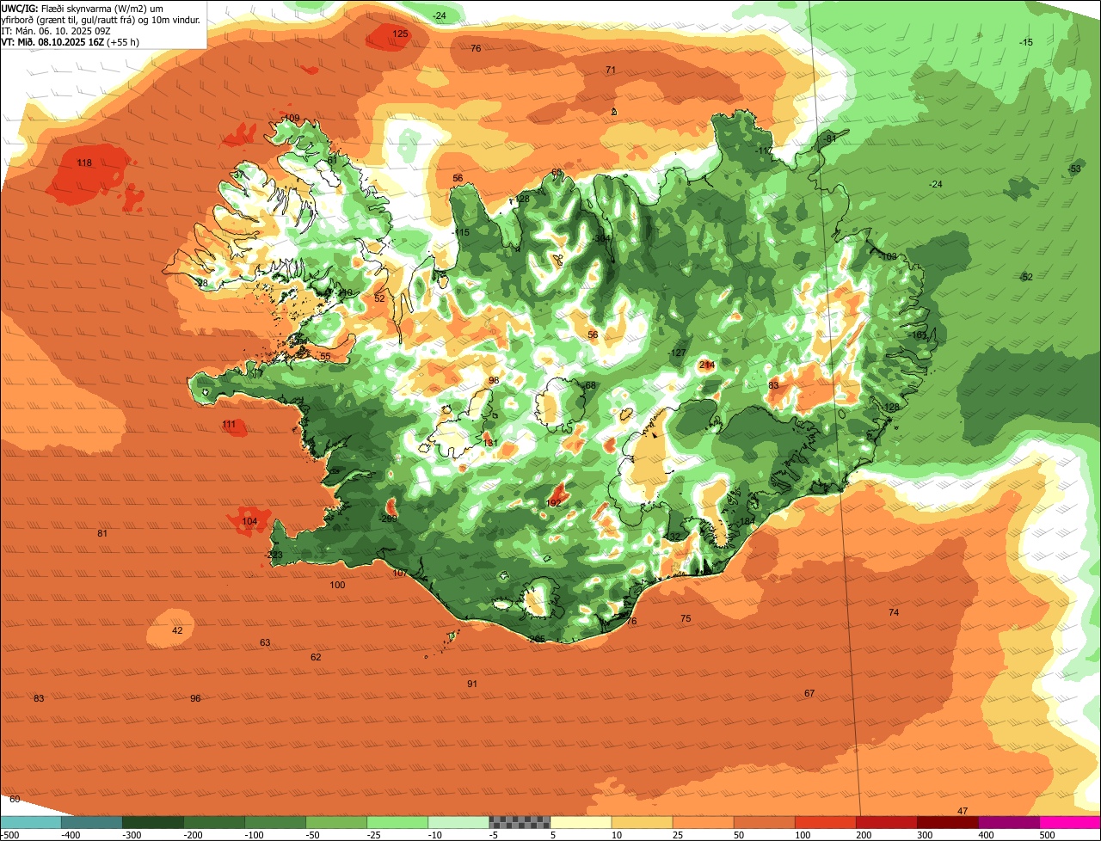Pick the purple legend swatch labeled 400

click(x=1008, y=822)
